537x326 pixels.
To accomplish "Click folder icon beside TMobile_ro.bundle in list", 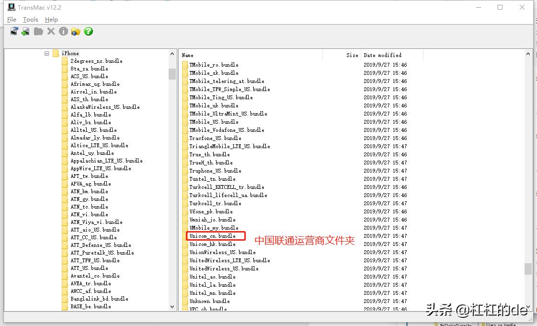I will coord(185,65).
